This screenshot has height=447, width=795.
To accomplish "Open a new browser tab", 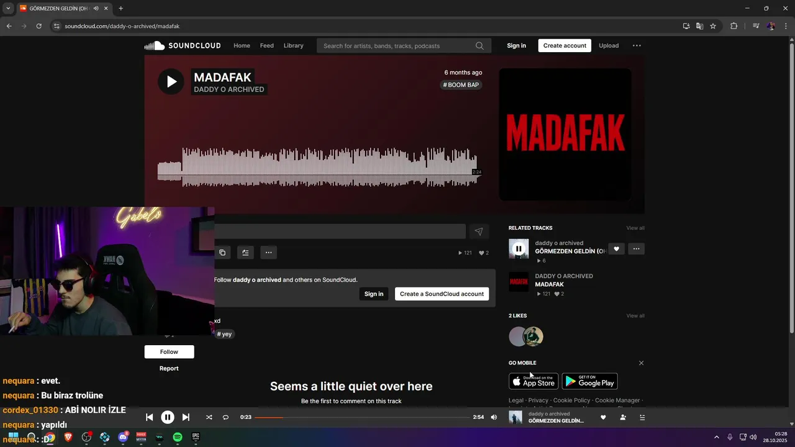I will click(x=120, y=8).
